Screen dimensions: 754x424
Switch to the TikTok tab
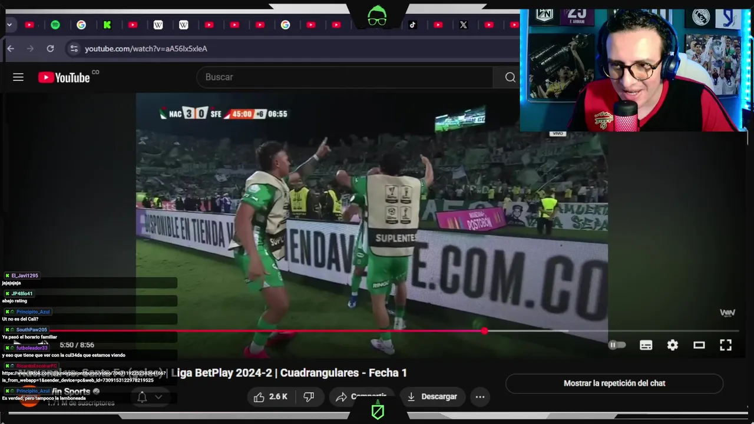[x=412, y=25]
